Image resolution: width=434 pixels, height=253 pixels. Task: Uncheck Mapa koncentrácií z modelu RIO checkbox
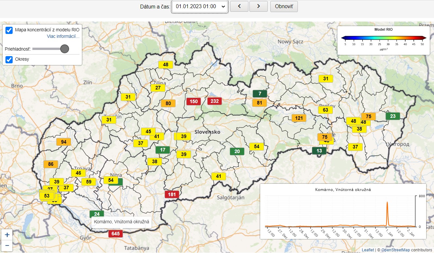(x=9, y=30)
